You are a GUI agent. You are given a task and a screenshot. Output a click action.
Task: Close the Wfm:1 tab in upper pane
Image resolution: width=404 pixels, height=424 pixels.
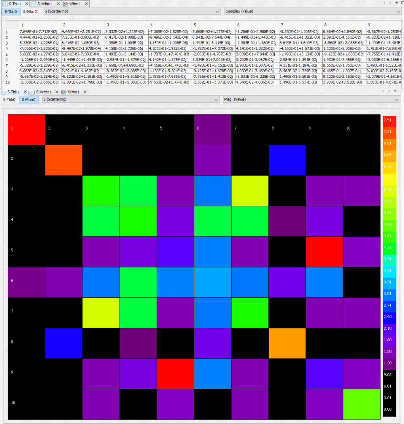point(86,4)
